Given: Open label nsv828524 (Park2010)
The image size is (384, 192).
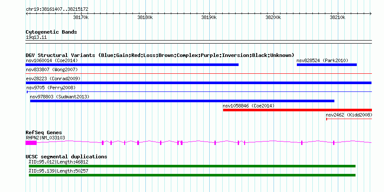Looking at the screenshot, I should coord(322,60).
